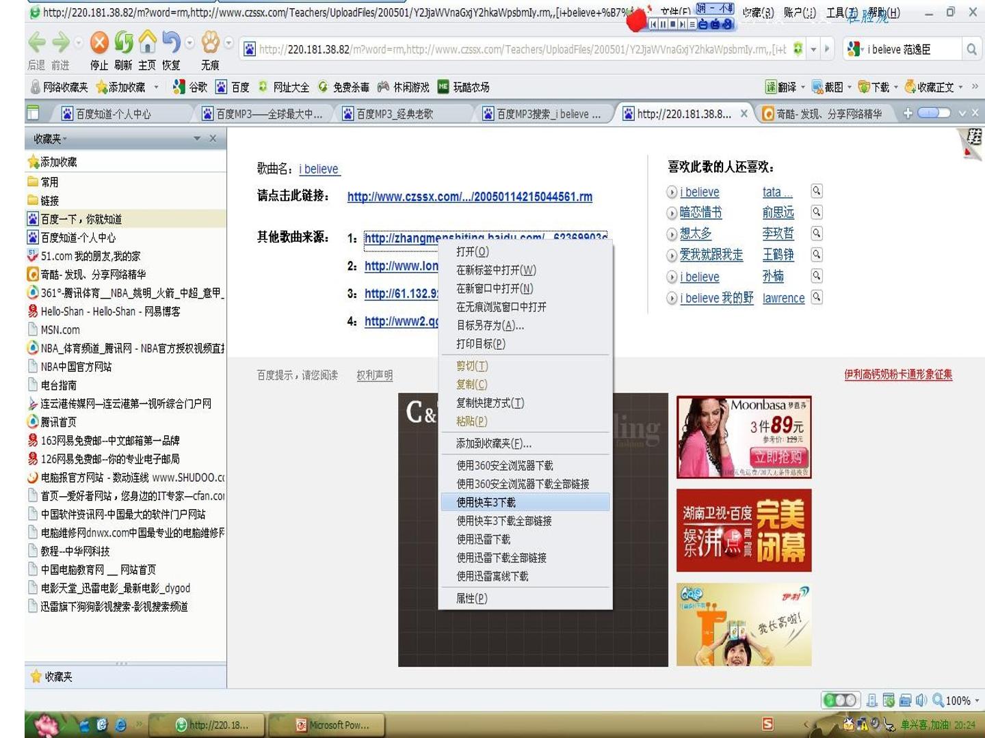Screen dimensions: 985x738
Task: Open the 权利声明 link
Action: (375, 375)
